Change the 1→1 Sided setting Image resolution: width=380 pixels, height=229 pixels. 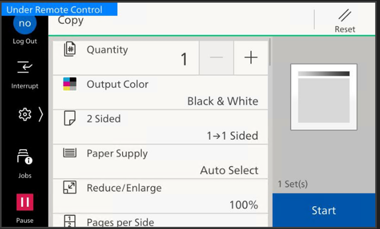[232, 136]
